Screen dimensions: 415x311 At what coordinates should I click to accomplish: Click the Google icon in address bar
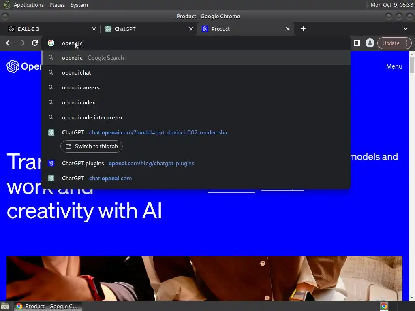[51, 43]
